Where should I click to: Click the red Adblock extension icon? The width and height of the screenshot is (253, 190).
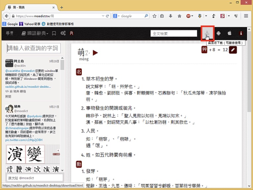188,16
